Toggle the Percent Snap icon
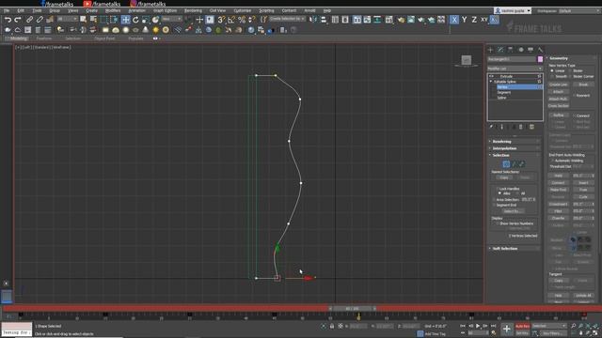This screenshot has width=602, height=338. [x=242, y=20]
